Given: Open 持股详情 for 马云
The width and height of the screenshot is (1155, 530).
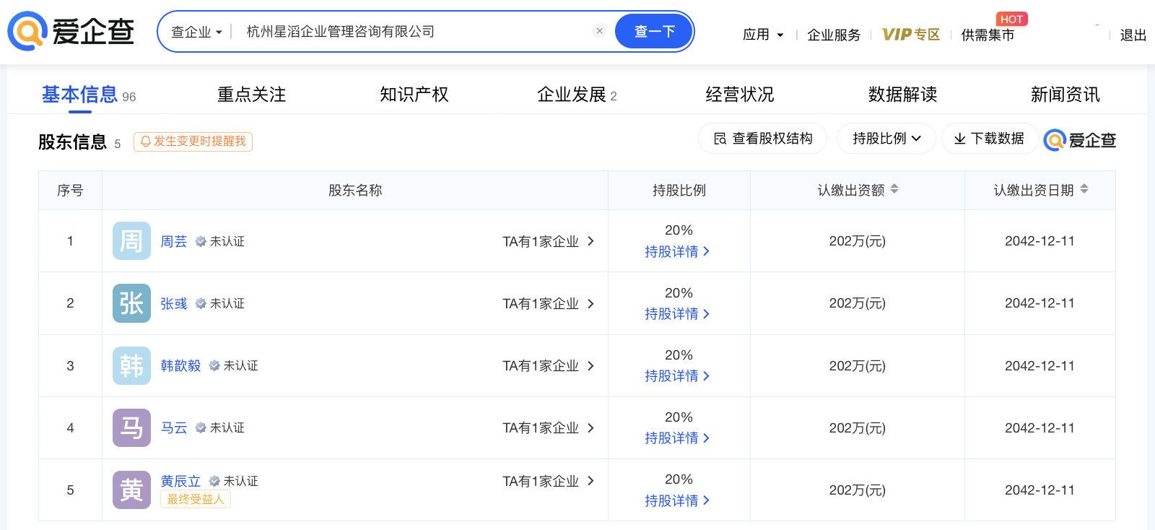Looking at the screenshot, I should pos(677,438).
